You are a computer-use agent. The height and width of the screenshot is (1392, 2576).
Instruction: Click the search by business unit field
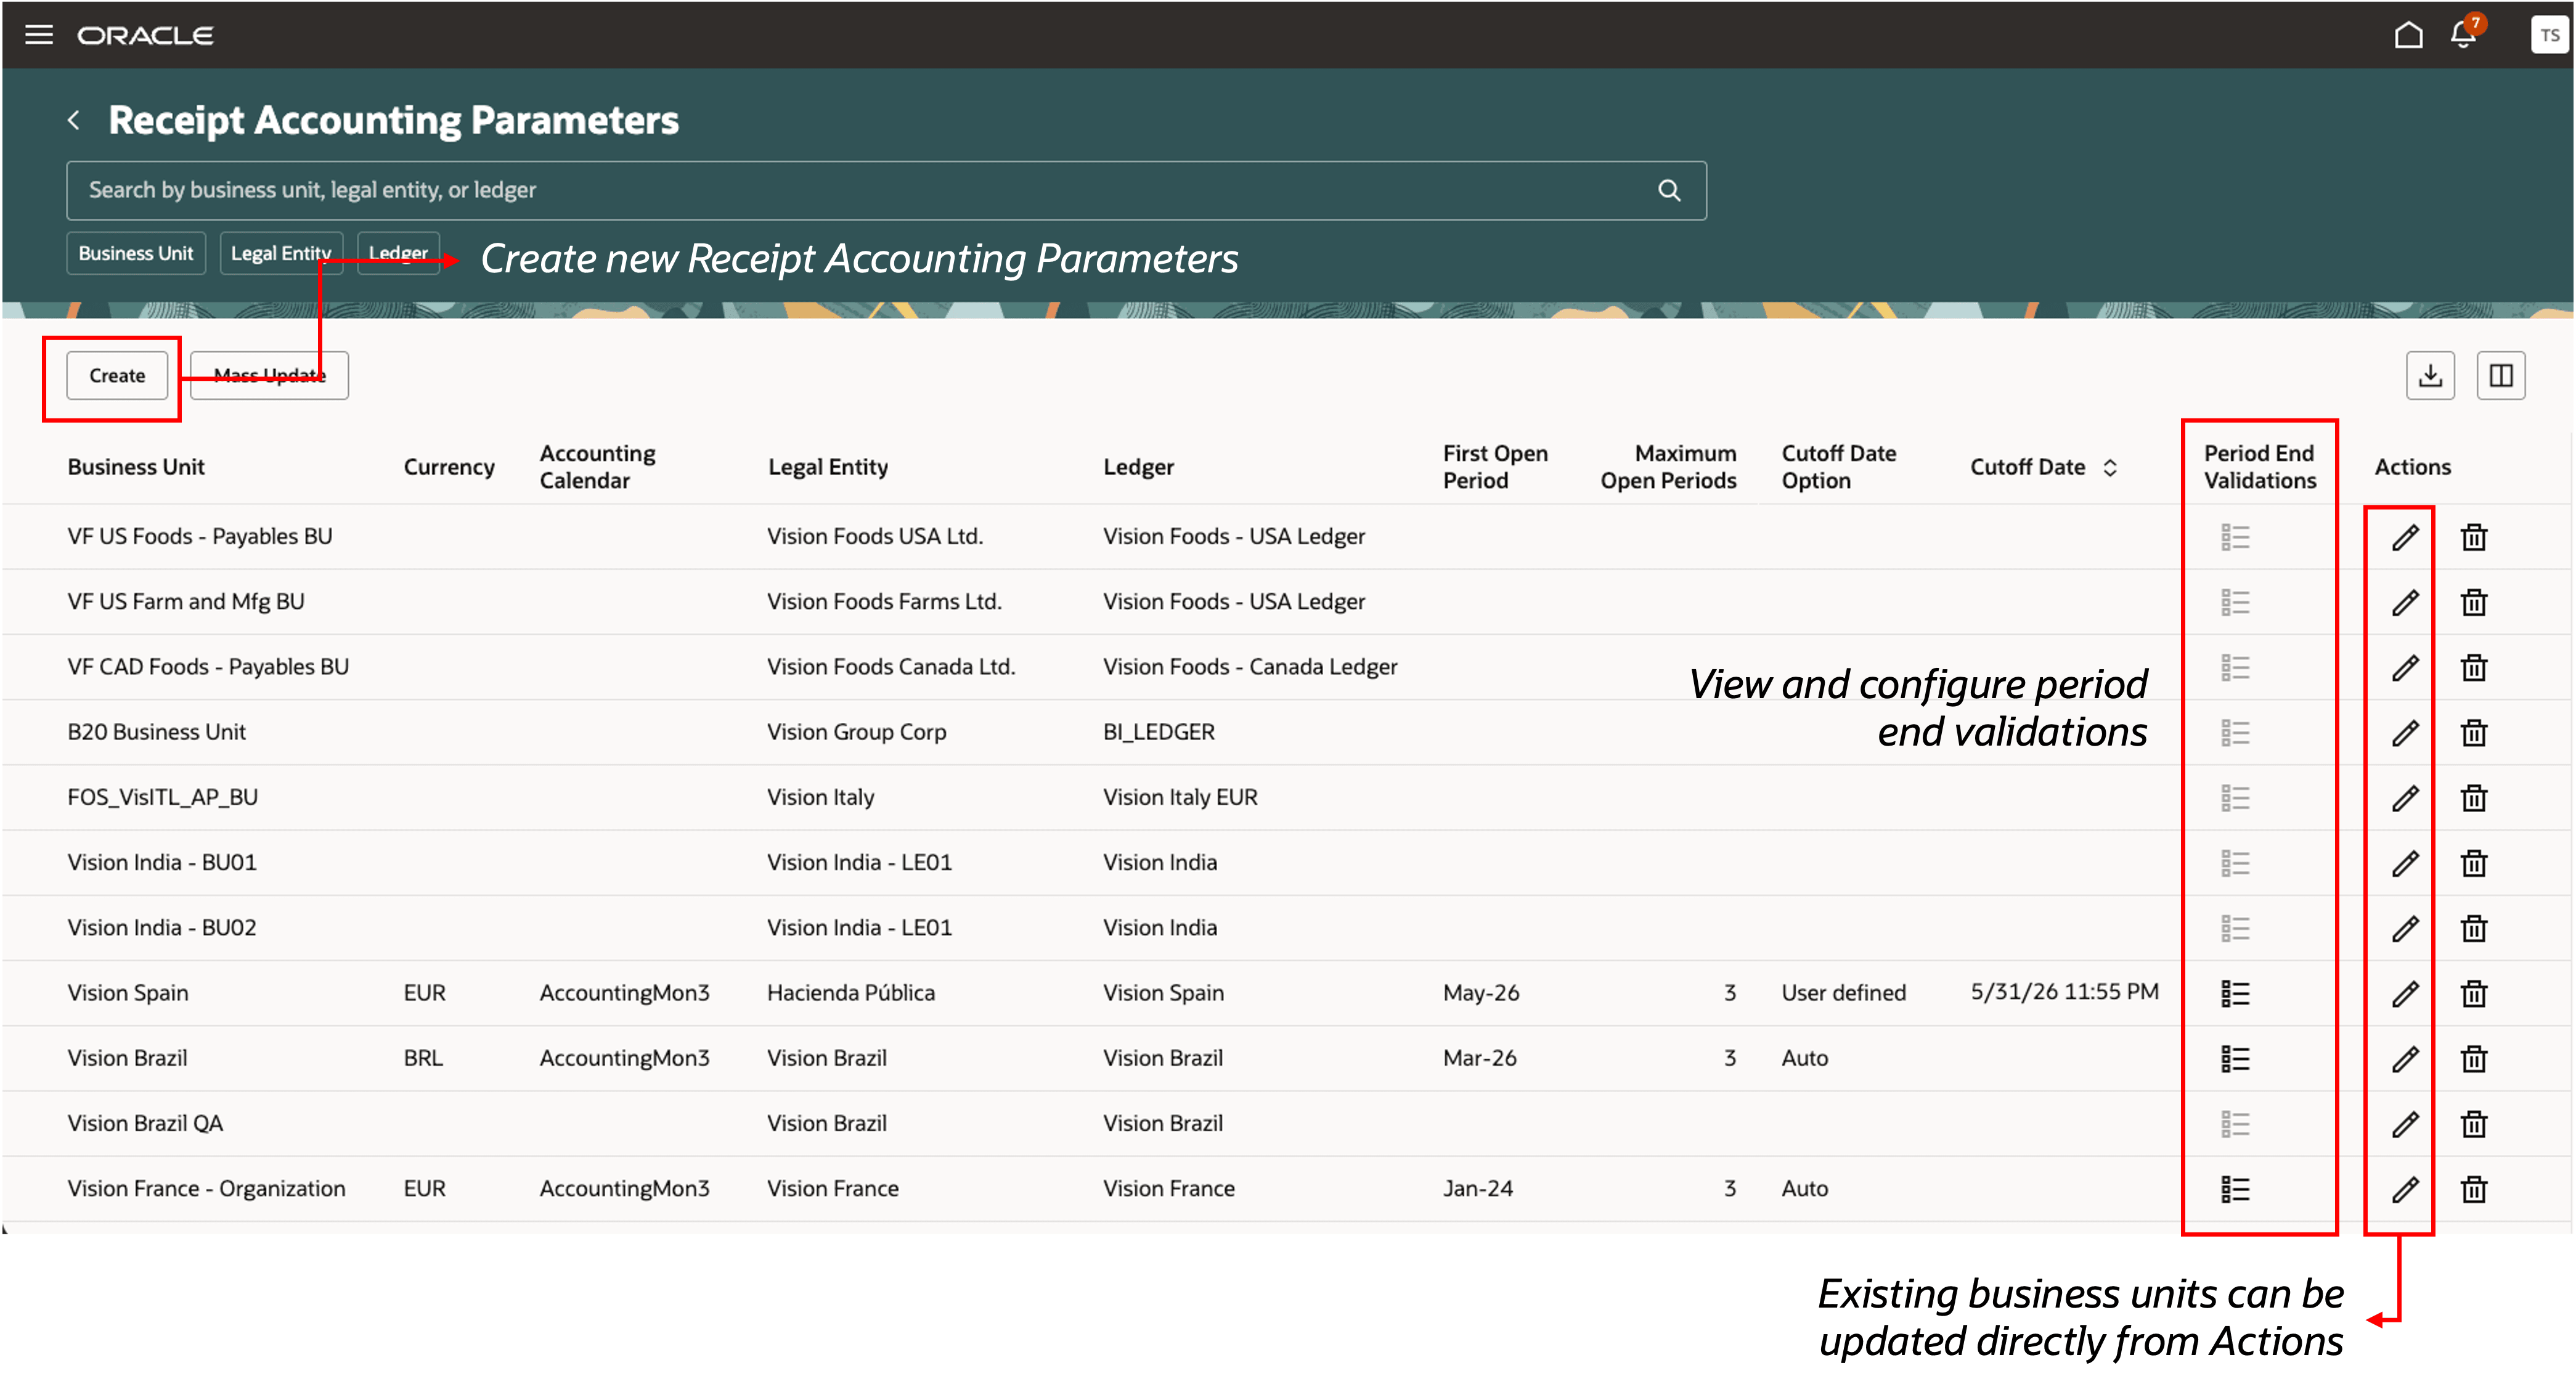pos(886,190)
